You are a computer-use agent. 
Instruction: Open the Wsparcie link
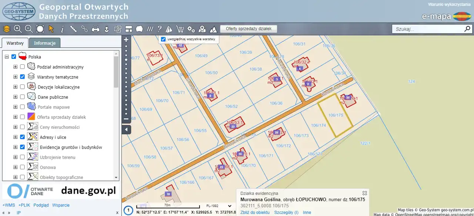coord(61,205)
